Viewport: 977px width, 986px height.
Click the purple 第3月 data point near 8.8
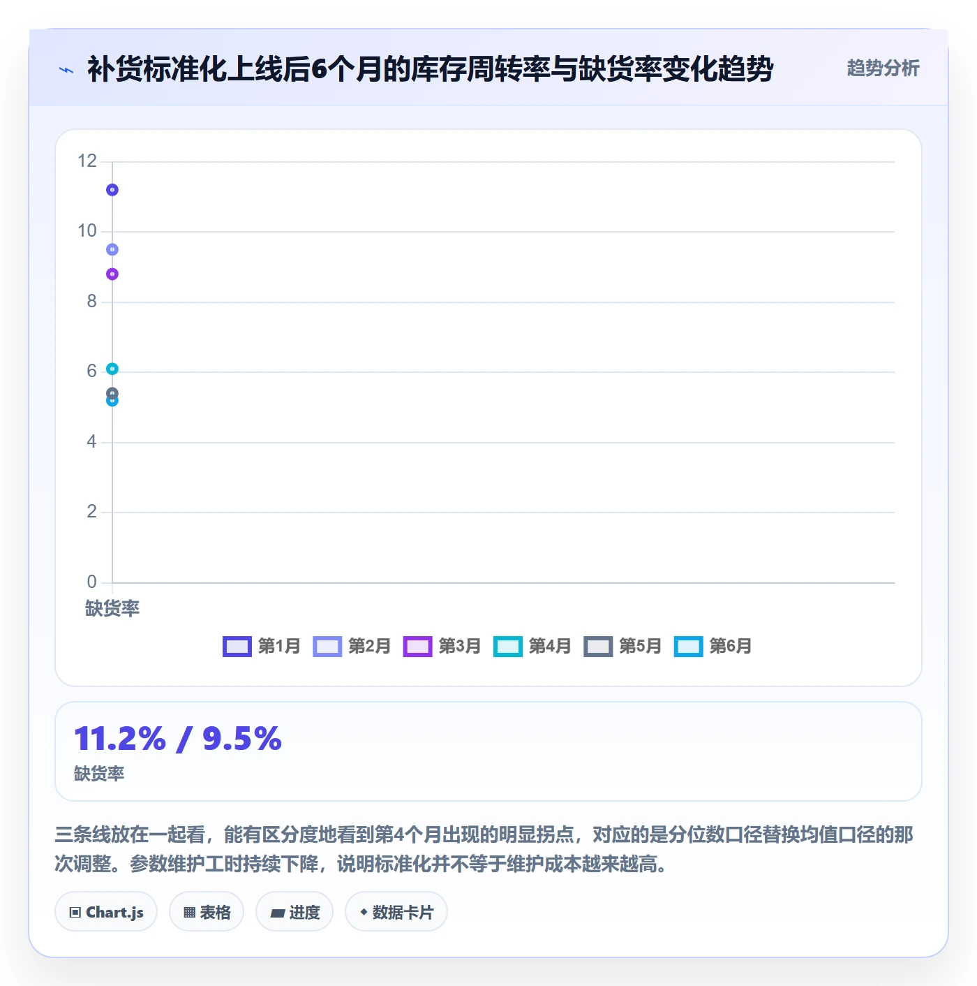pos(112,274)
